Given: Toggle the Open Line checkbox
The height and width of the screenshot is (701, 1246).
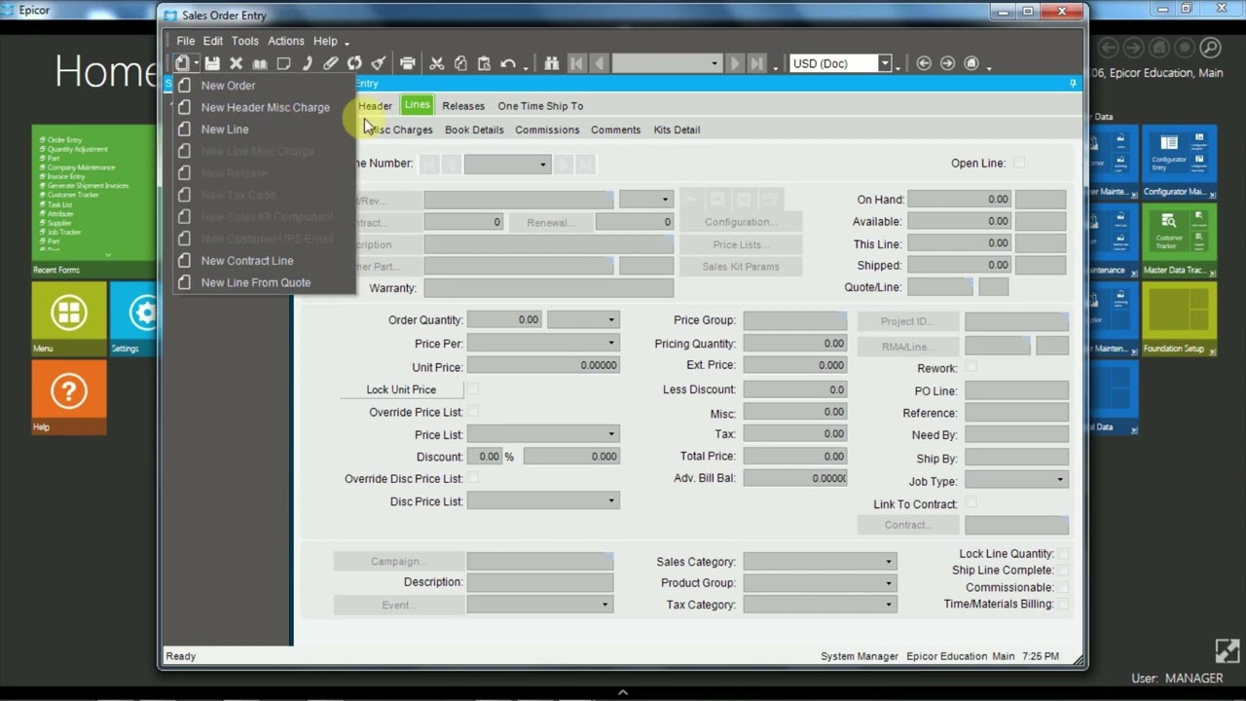Looking at the screenshot, I should coord(1019,163).
